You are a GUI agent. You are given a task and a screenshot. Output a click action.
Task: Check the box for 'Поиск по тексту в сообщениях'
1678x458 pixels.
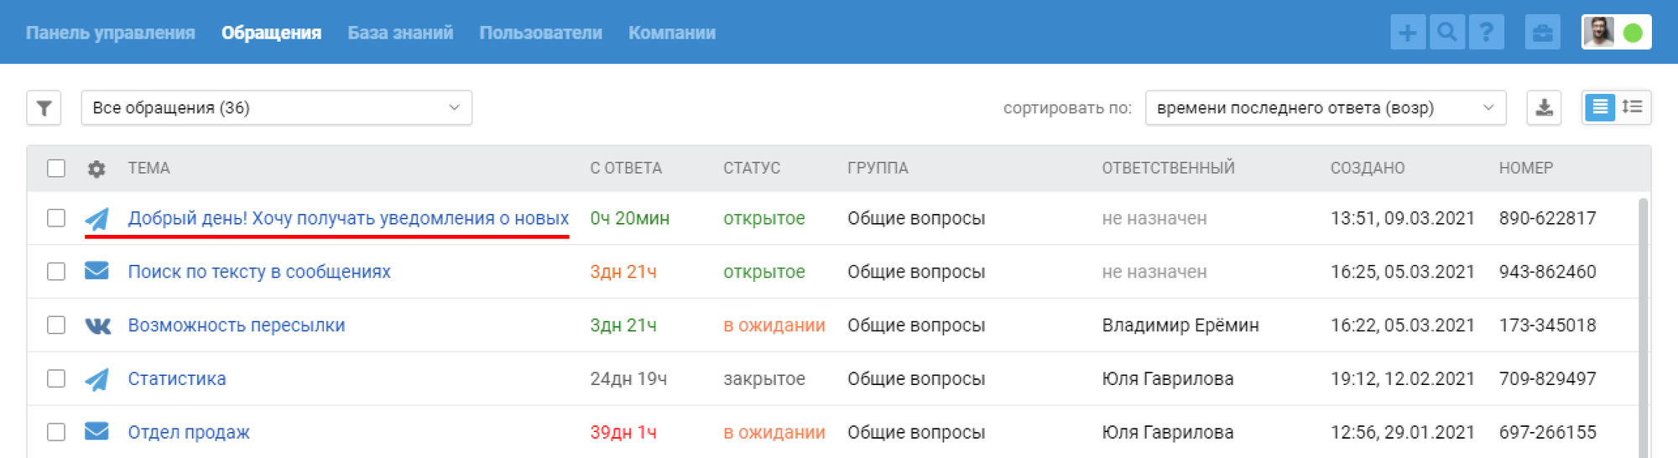tap(56, 272)
